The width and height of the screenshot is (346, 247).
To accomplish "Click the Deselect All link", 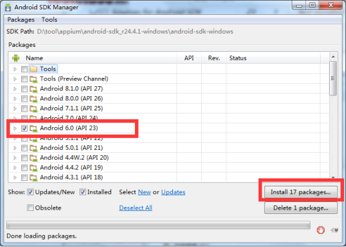I will 136,208.
